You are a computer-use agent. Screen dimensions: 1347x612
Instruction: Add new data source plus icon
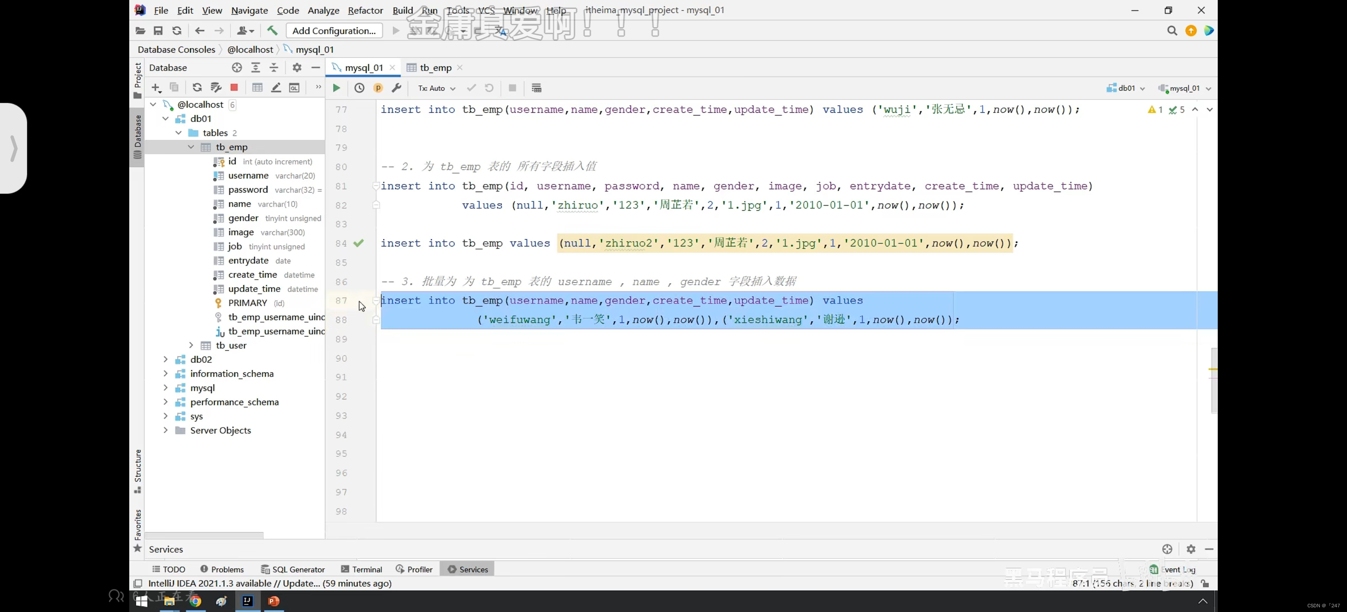(x=156, y=87)
